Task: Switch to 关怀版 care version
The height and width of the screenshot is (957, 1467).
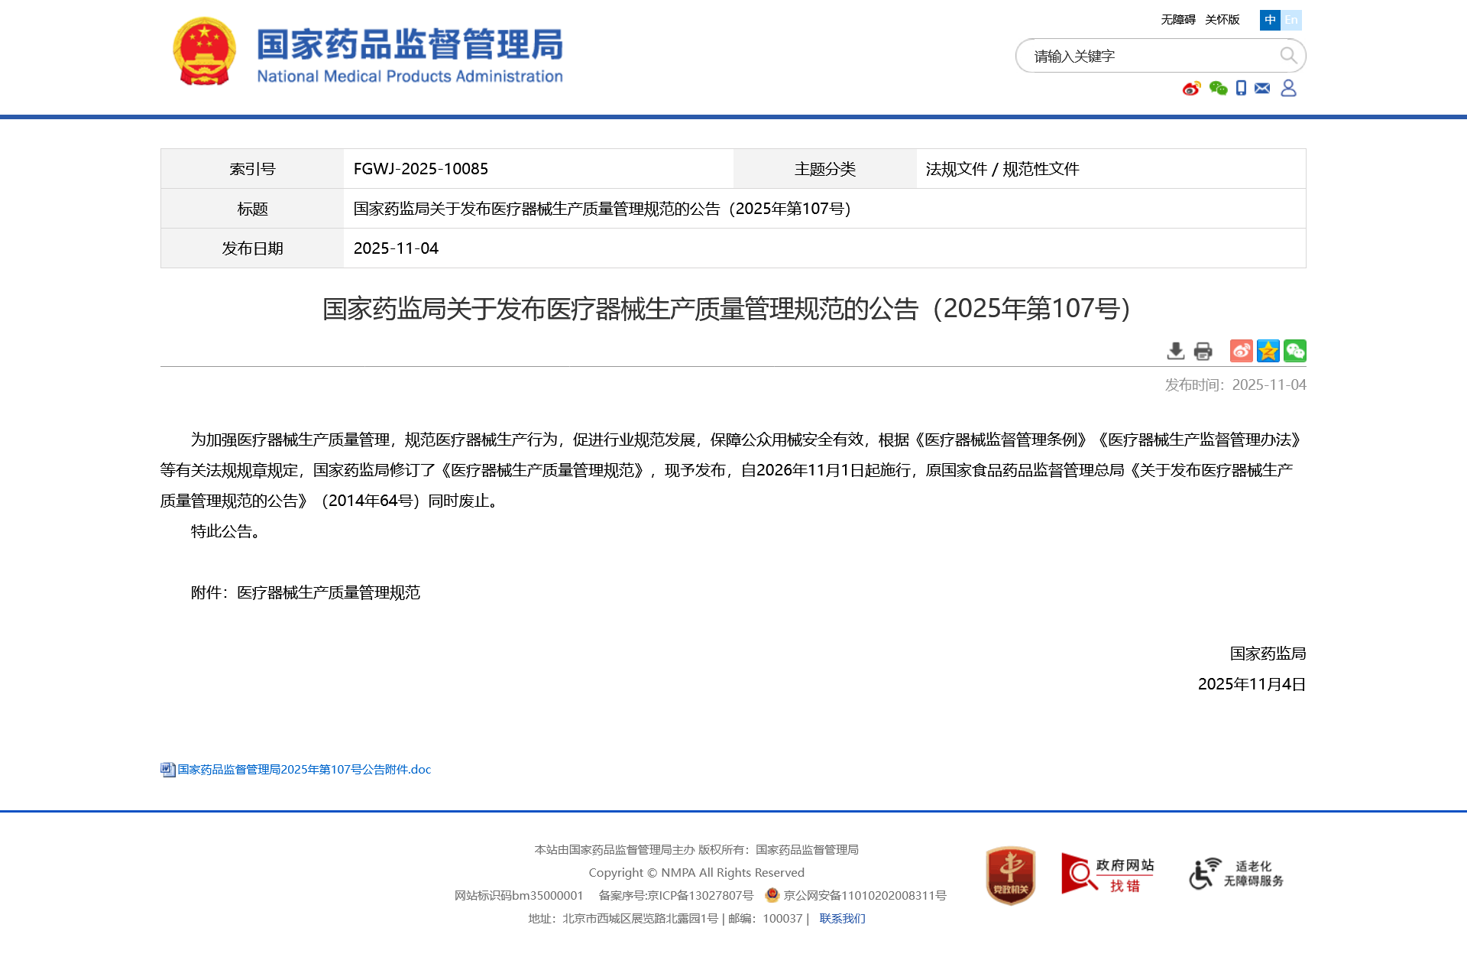Action: [x=1222, y=20]
